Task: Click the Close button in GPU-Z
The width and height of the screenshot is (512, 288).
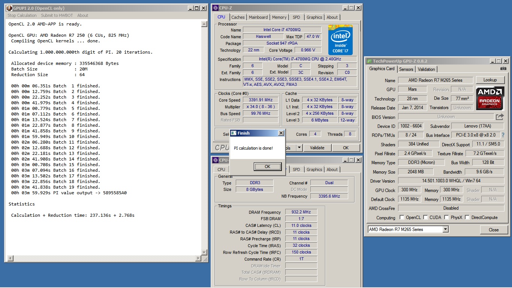Action: point(494,230)
